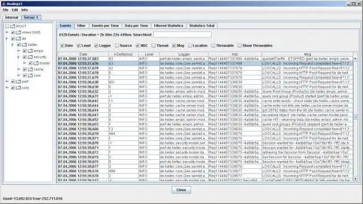Click the model folder icon
The width and height of the screenshot is (363, 204).
(x=36, y=63)
